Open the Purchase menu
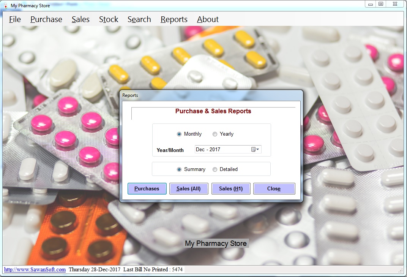The width and height of the screenshot is (407, 277). pos(46,19)
